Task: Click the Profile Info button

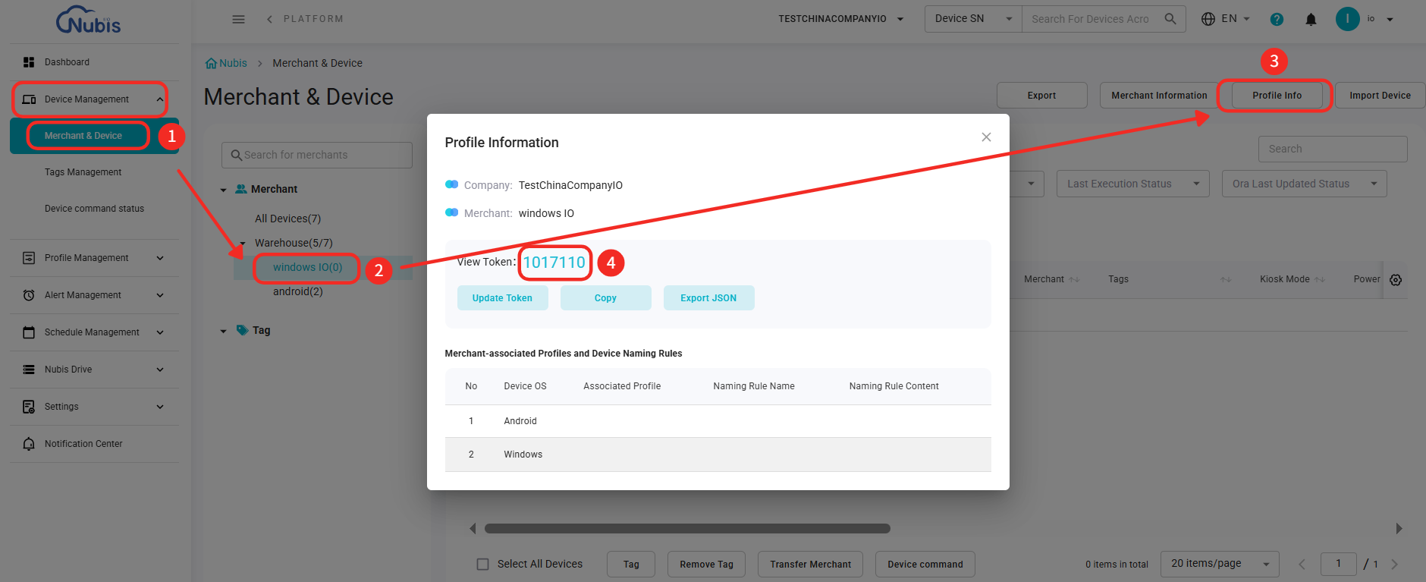Action: coord(1277,96)
